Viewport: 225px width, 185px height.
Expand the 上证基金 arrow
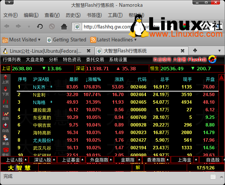click(x=82, y=160)
